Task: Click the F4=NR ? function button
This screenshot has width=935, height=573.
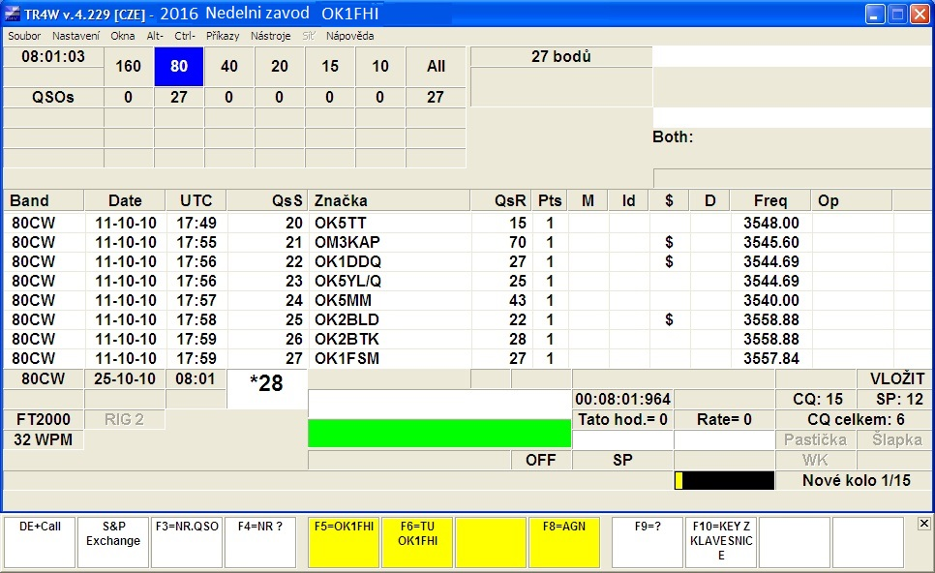Action: pyautogui.click(x=260, y=542)
